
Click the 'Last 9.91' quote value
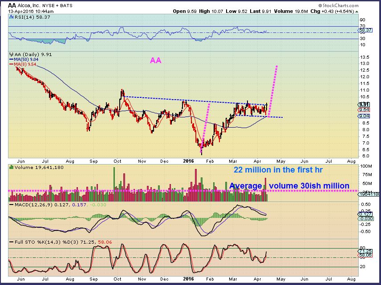(260, 12)
